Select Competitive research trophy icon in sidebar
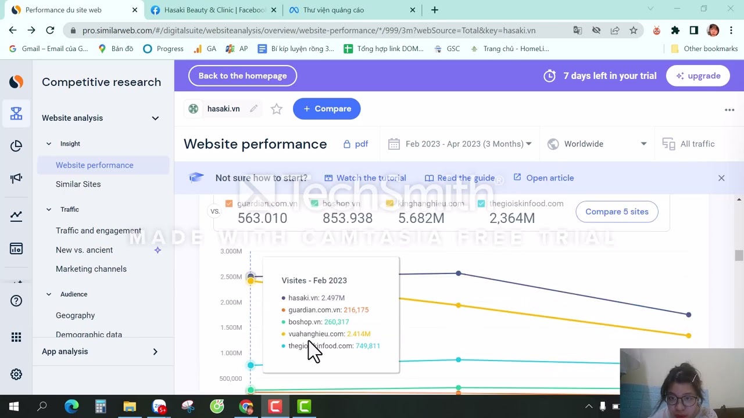 16,114
